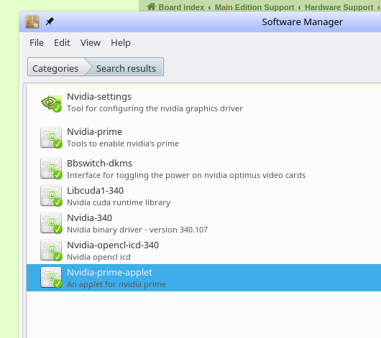Click 'Tool for configuring the nvidia graphics driver'
This screenshot has width=381, height=338.
pos(155,108)
